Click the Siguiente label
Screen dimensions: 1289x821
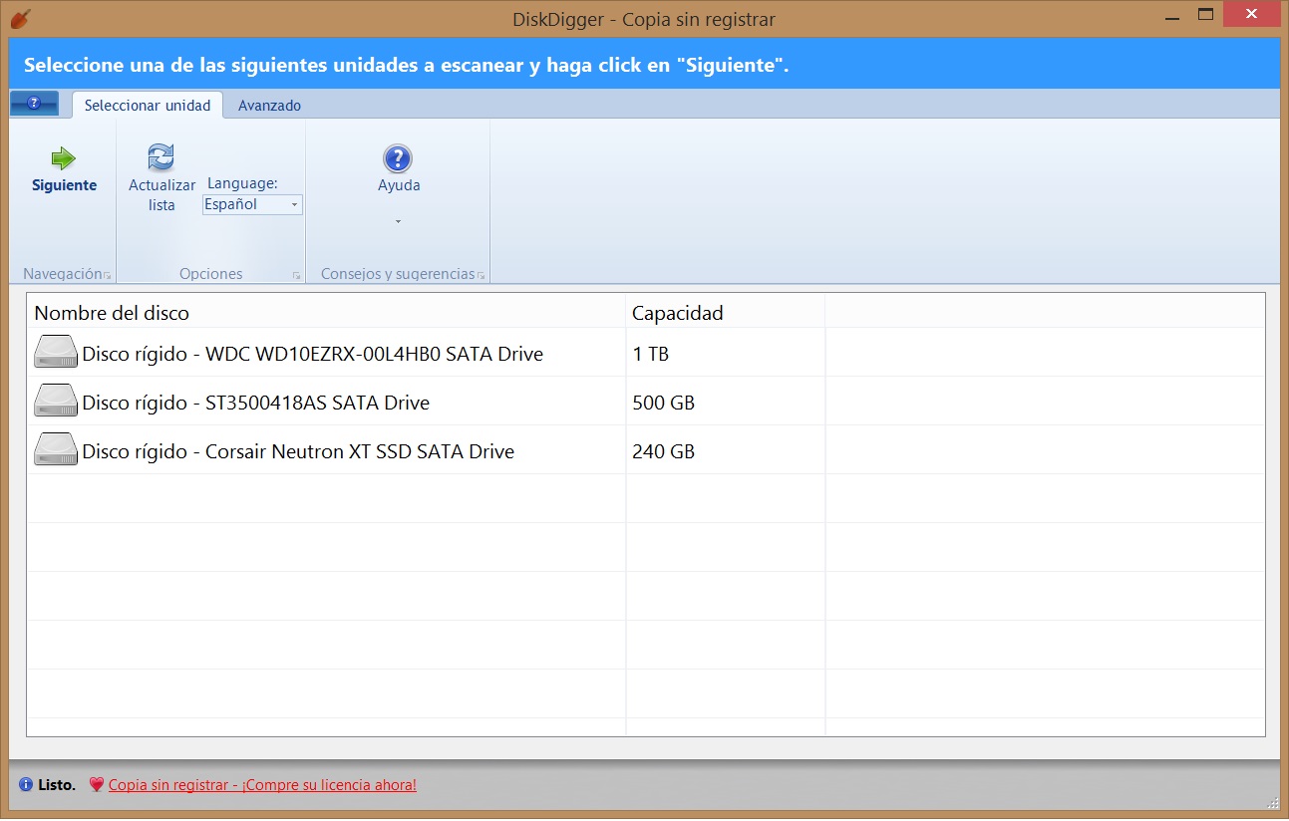(x=64, y=185)
